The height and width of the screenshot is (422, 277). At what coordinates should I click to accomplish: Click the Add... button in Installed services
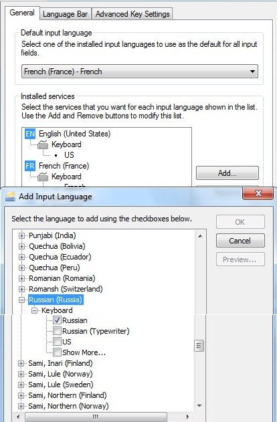[x=227, y=173]
